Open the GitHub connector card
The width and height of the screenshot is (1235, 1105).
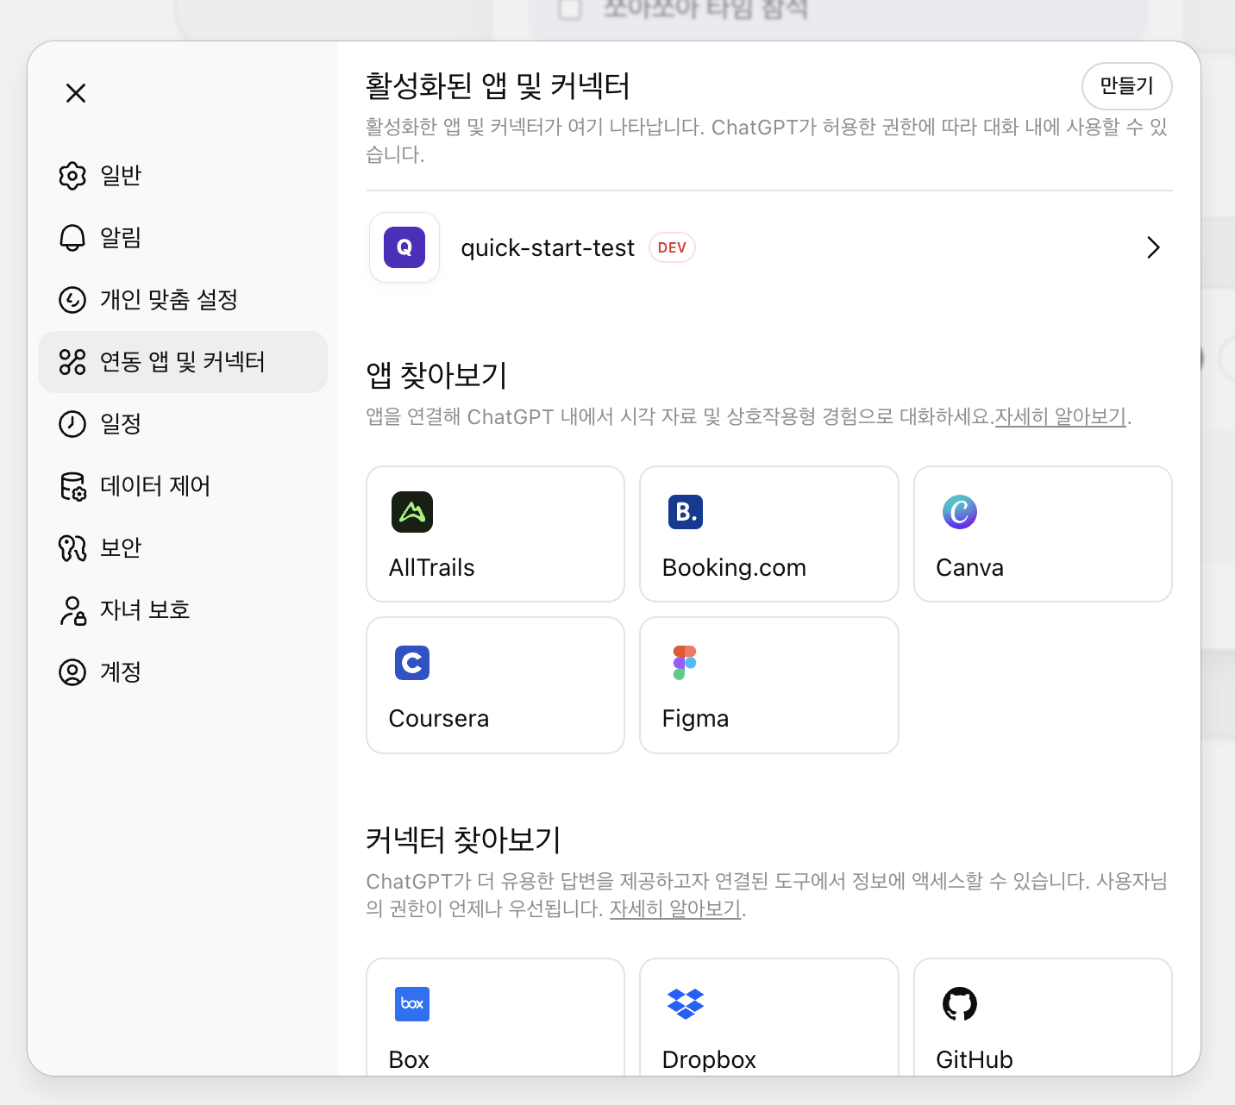(x=1043, y=1017)
